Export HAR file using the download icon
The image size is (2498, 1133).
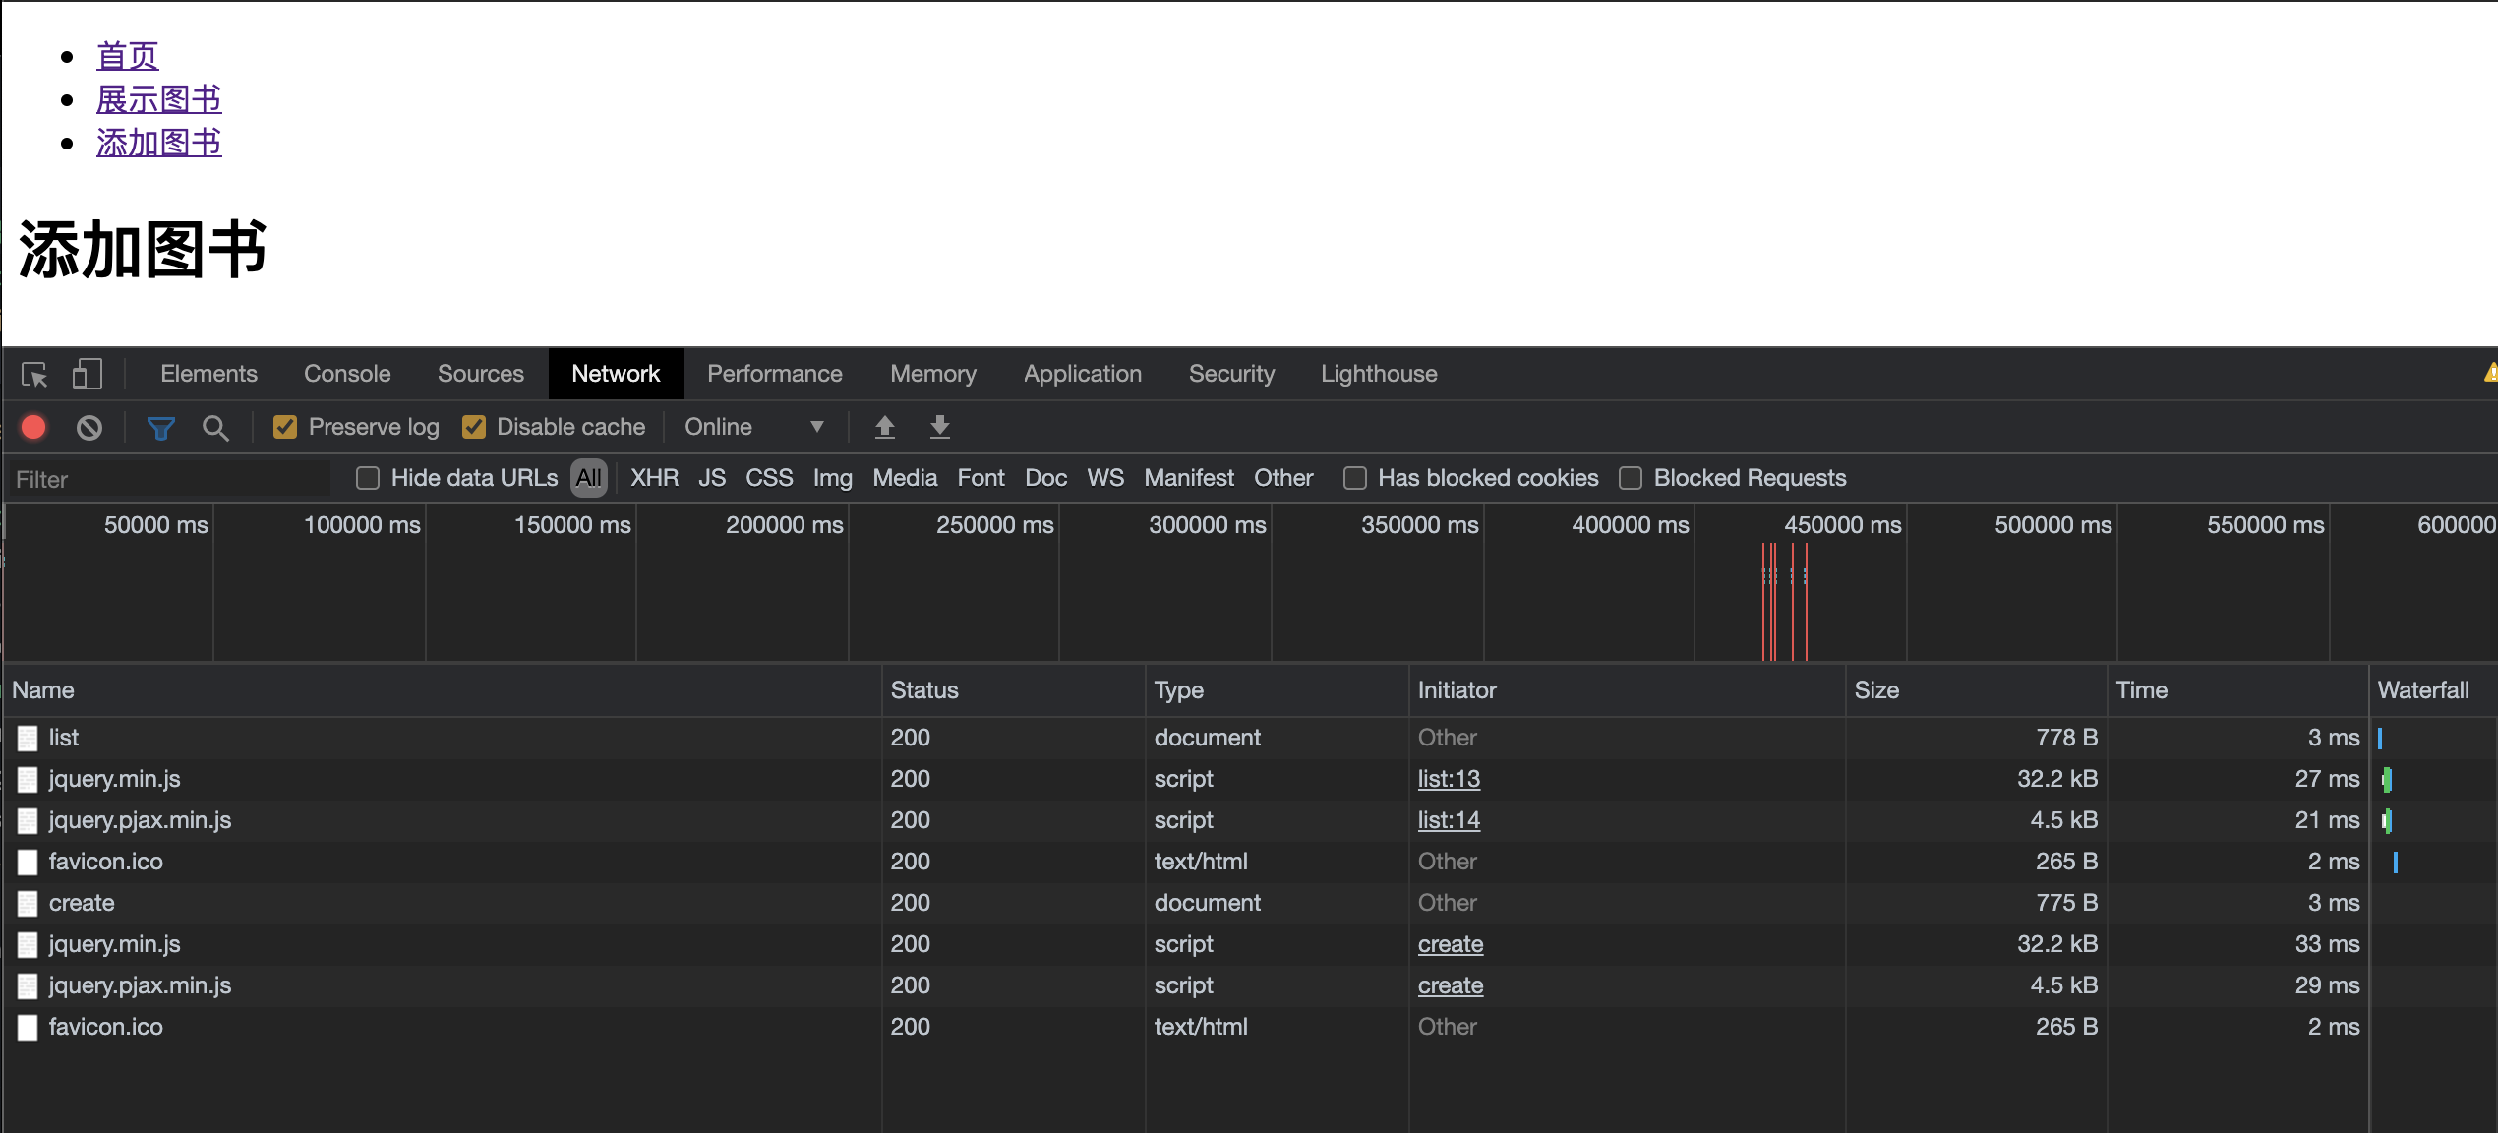pyautogui.click(x=938, y=427)
